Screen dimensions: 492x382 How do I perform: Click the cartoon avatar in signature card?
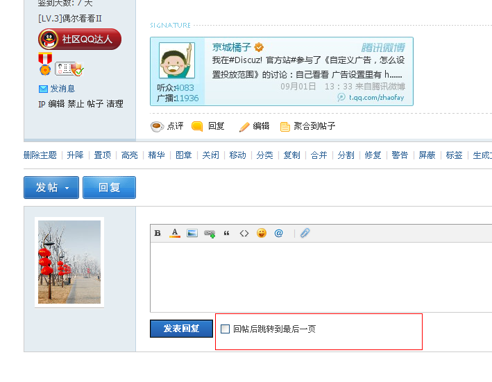click(x=177, y=60)
